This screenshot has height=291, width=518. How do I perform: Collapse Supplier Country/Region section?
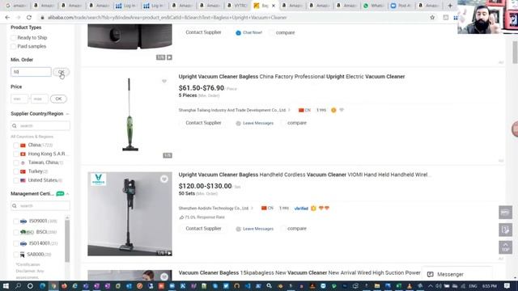67,114
